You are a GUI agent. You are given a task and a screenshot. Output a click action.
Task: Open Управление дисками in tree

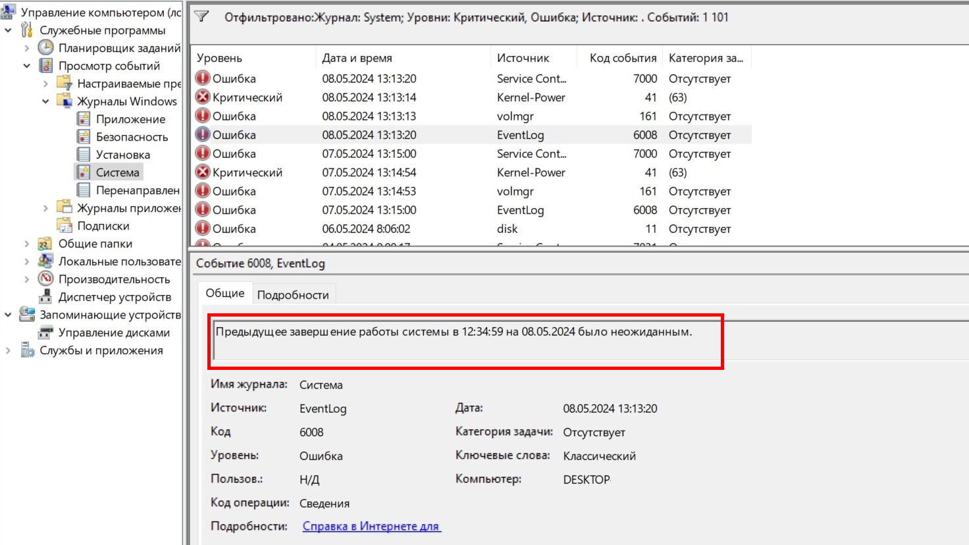[114, 332]
